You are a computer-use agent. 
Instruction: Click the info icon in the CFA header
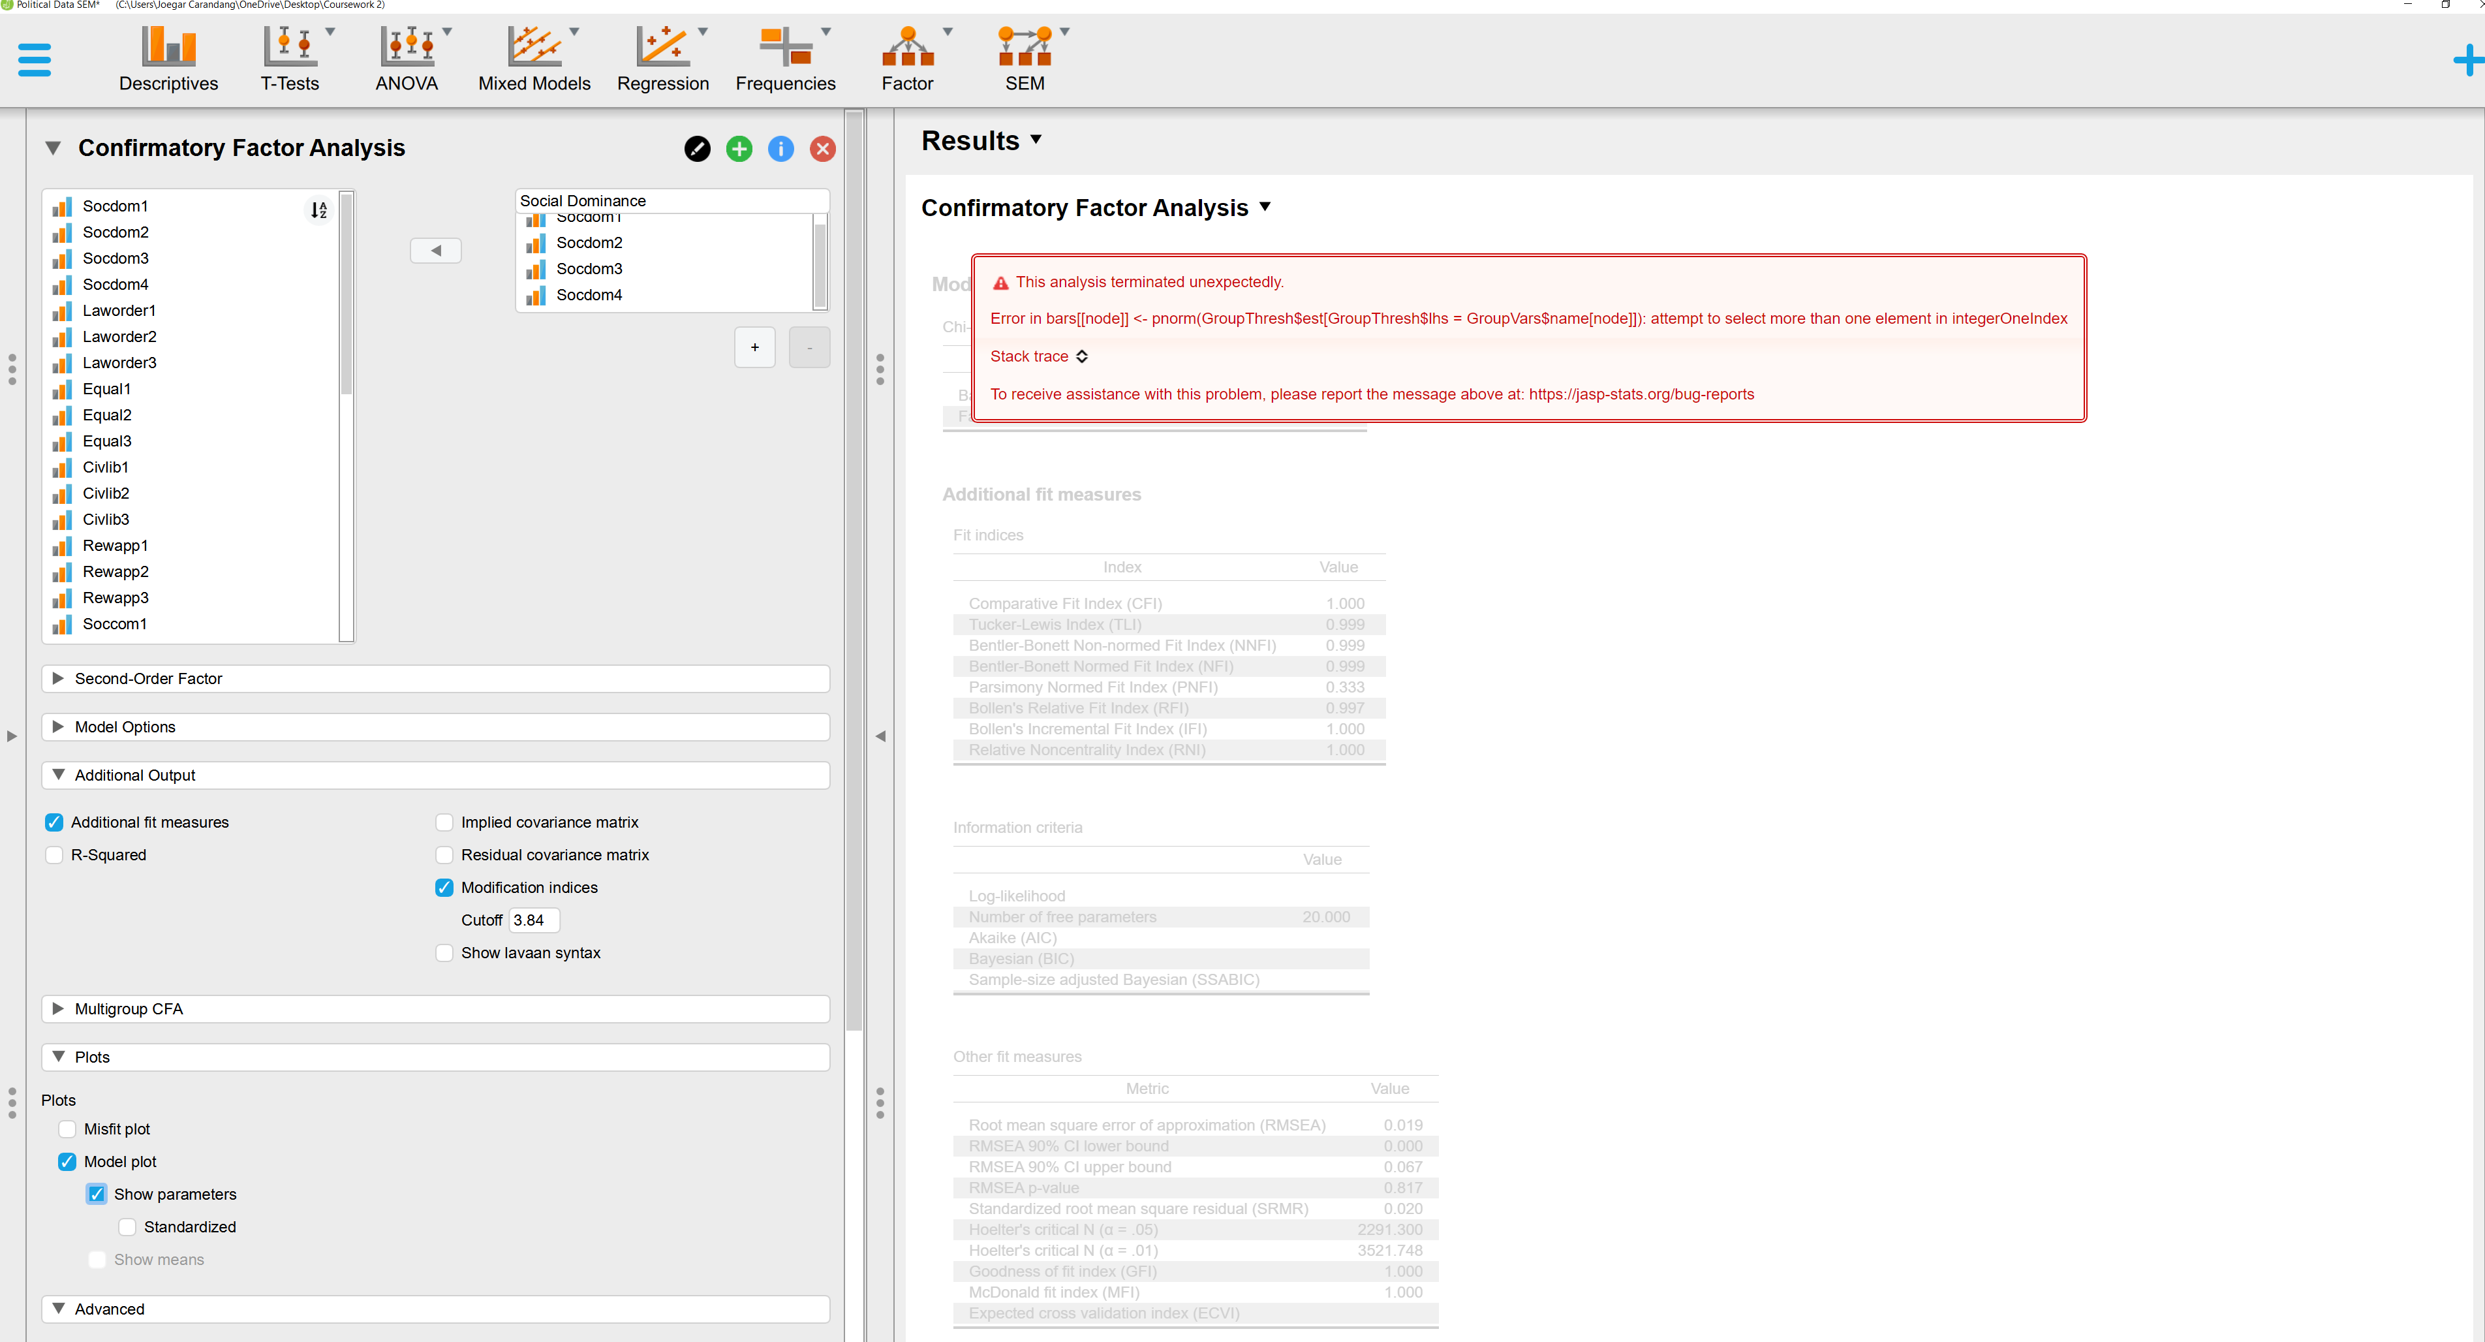pyautogui.click(x=780, y=149)
